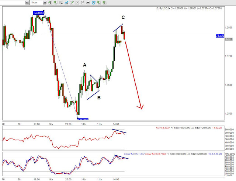The image size is (236, 181).
Task: Select the red downward arrow drawing
Action: tap(134, 75)
